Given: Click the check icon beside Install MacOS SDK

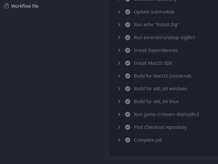Looking at the screenshot, I should tap(128, 63).
